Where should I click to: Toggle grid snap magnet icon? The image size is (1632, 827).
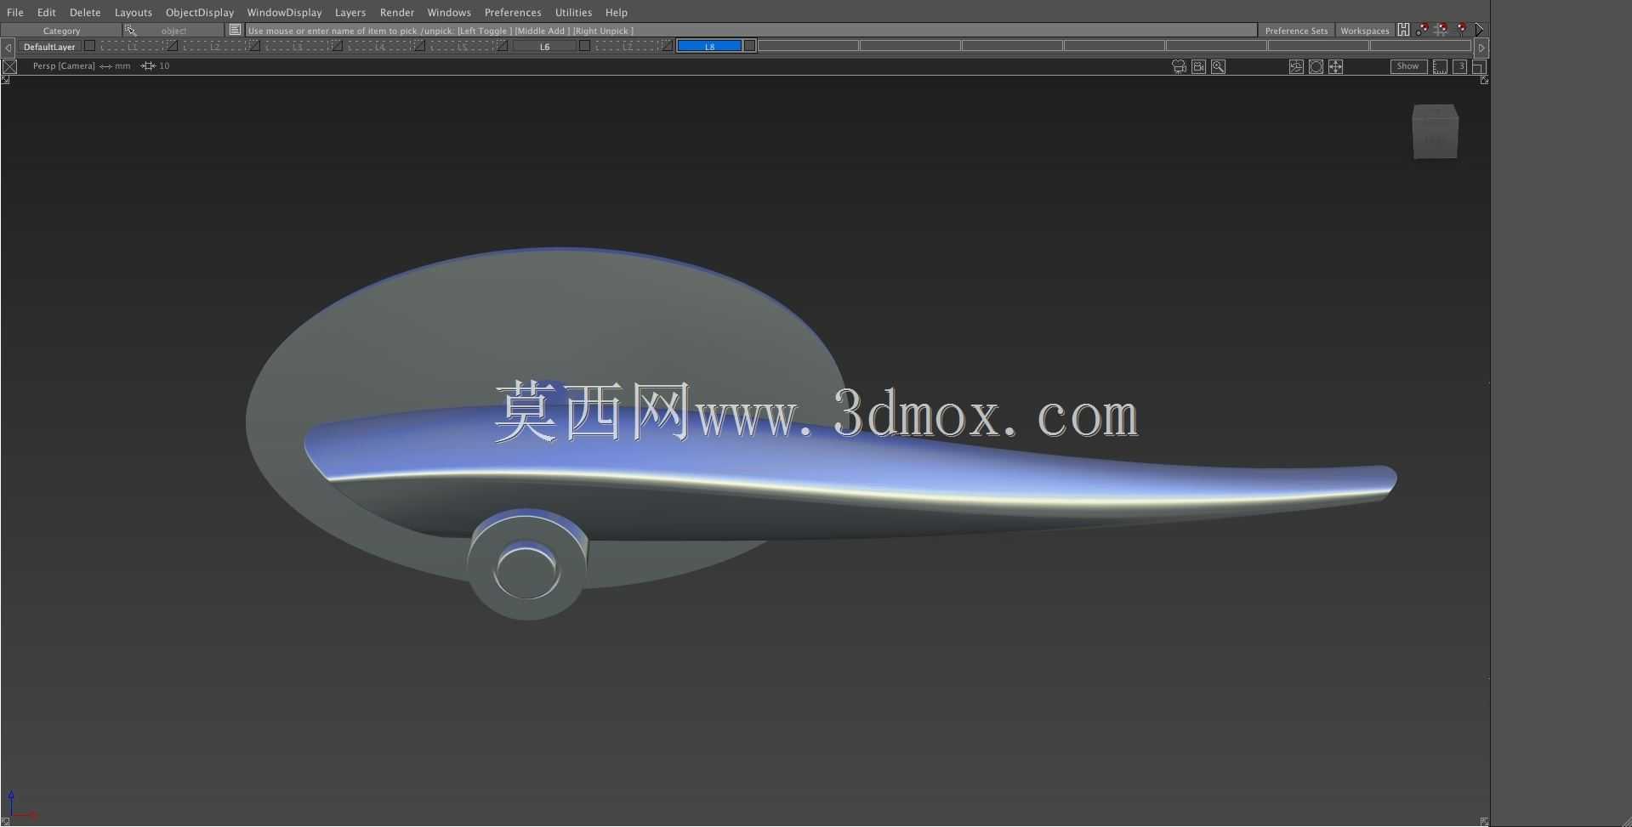click(1441, 30)
